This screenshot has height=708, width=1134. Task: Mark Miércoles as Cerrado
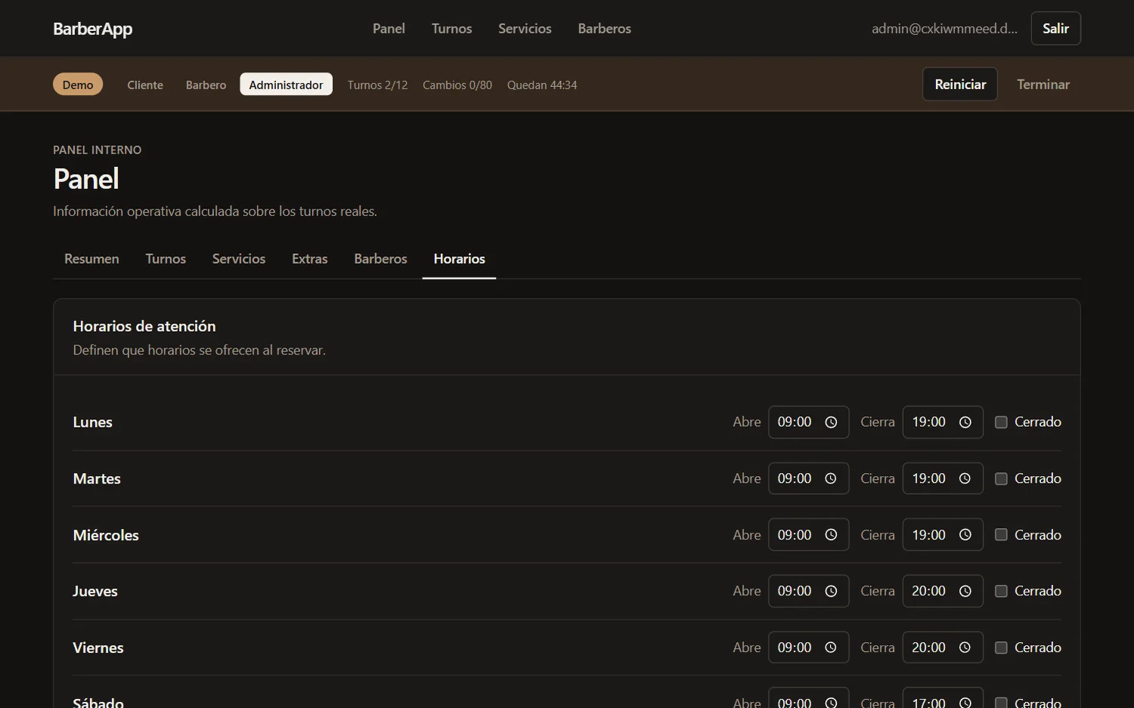(1001, 535)
